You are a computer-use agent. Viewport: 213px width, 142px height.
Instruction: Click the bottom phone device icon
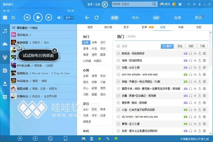click(x=65, y=138)
